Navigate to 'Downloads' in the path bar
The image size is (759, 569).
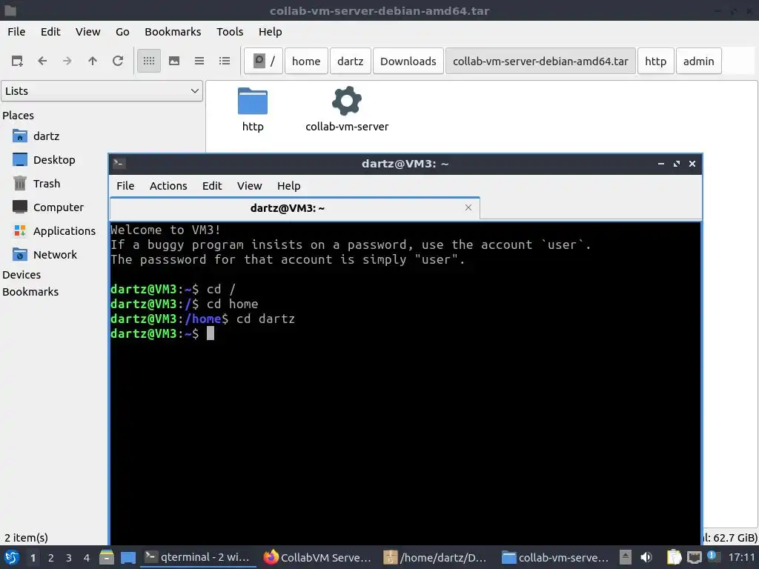point(408,61)
